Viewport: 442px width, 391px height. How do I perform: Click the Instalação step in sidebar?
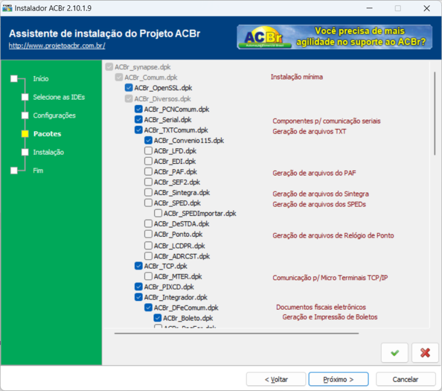48,152
